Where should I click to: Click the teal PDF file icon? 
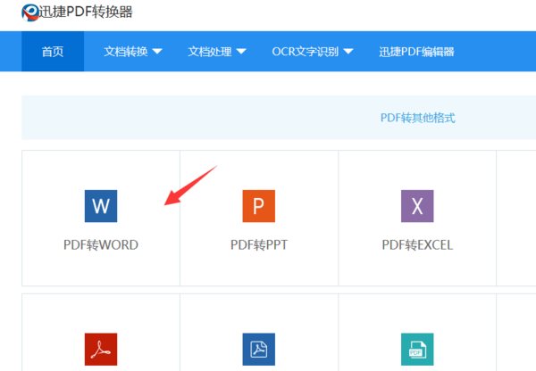417,350
